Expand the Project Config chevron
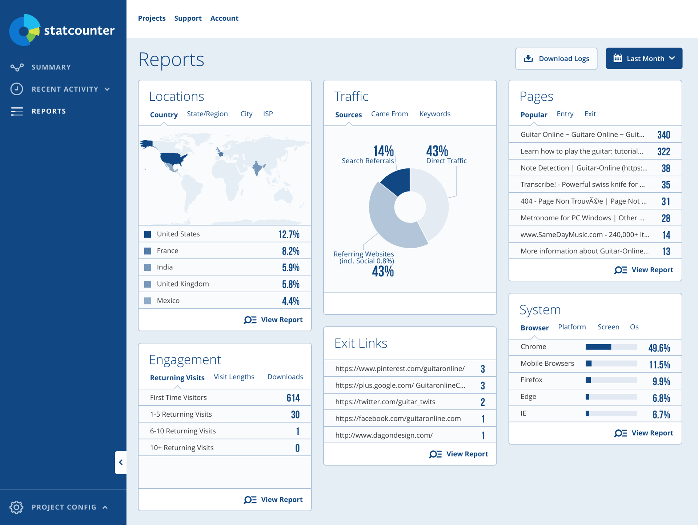 (x=105, y=507)
